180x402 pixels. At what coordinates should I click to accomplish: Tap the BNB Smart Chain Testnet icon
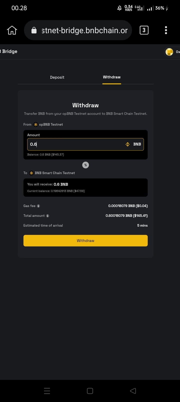pyautogui.click(x=31, y=173)
